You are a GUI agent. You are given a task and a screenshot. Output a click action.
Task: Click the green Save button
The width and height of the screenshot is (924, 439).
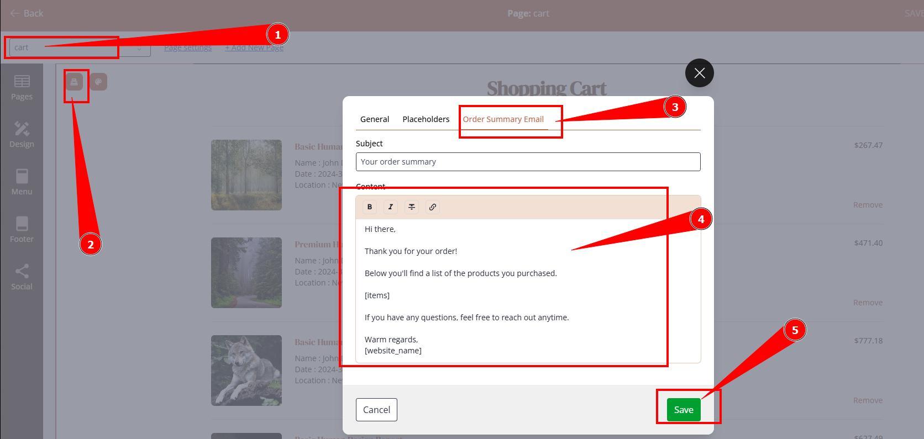(683, 410)
